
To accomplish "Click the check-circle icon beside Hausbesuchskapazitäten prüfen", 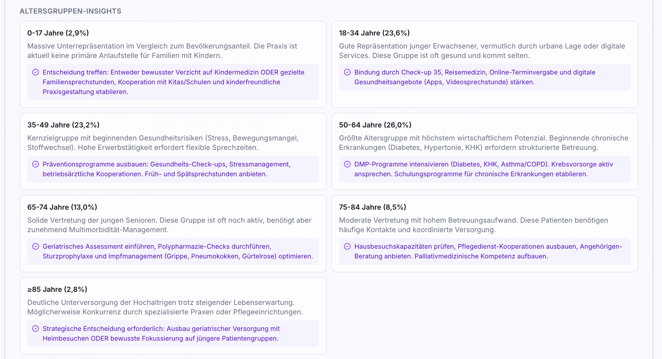I will coord(347,246).
